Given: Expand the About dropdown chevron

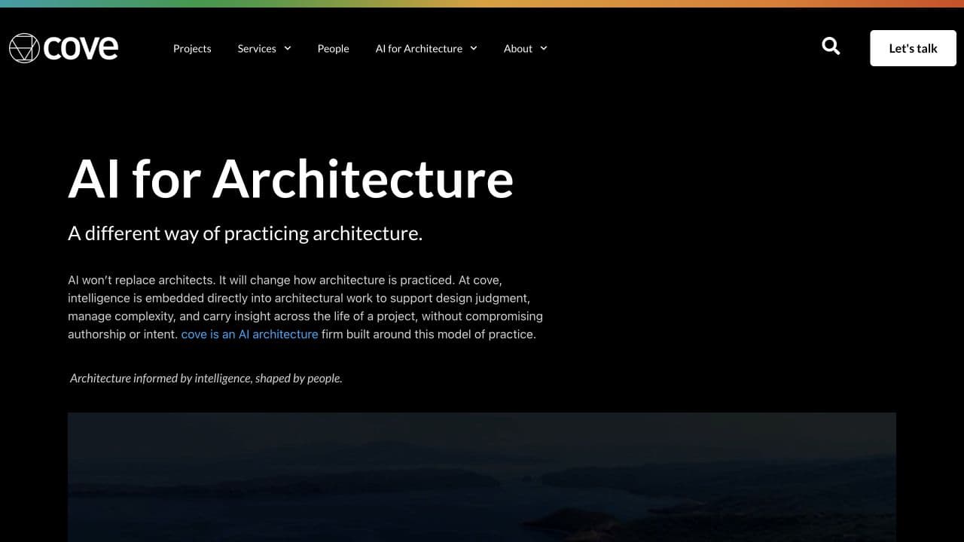Looking at the screenshot, I should tap(544, 48).
